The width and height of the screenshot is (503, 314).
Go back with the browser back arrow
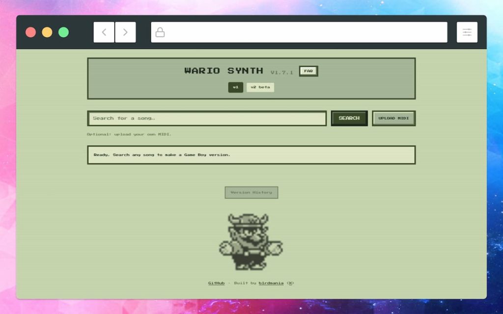click(x=104, y=32)
